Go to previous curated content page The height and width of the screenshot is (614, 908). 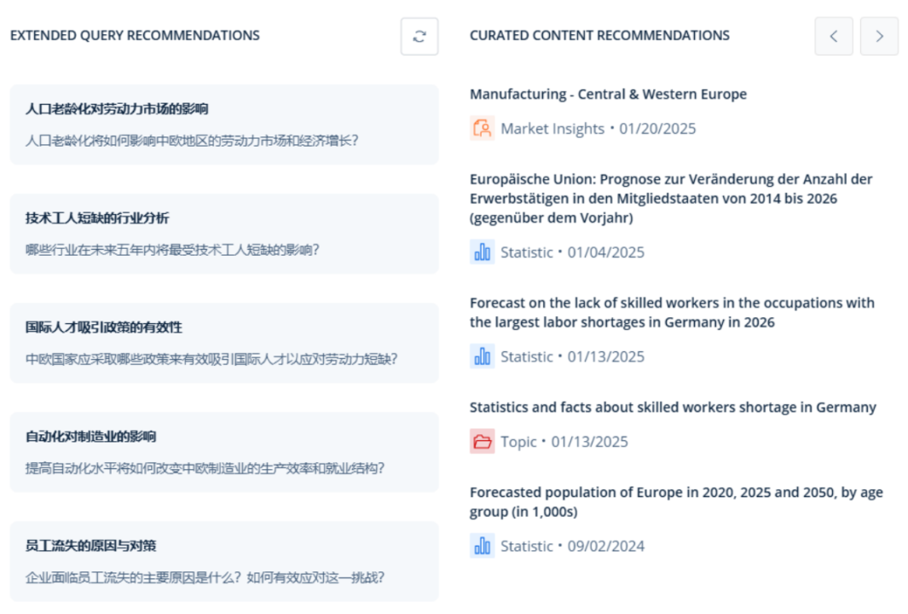[833, 37]
